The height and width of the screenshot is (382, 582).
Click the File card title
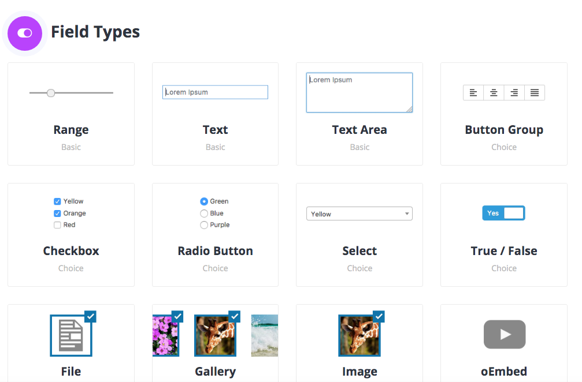coord(71,371)
